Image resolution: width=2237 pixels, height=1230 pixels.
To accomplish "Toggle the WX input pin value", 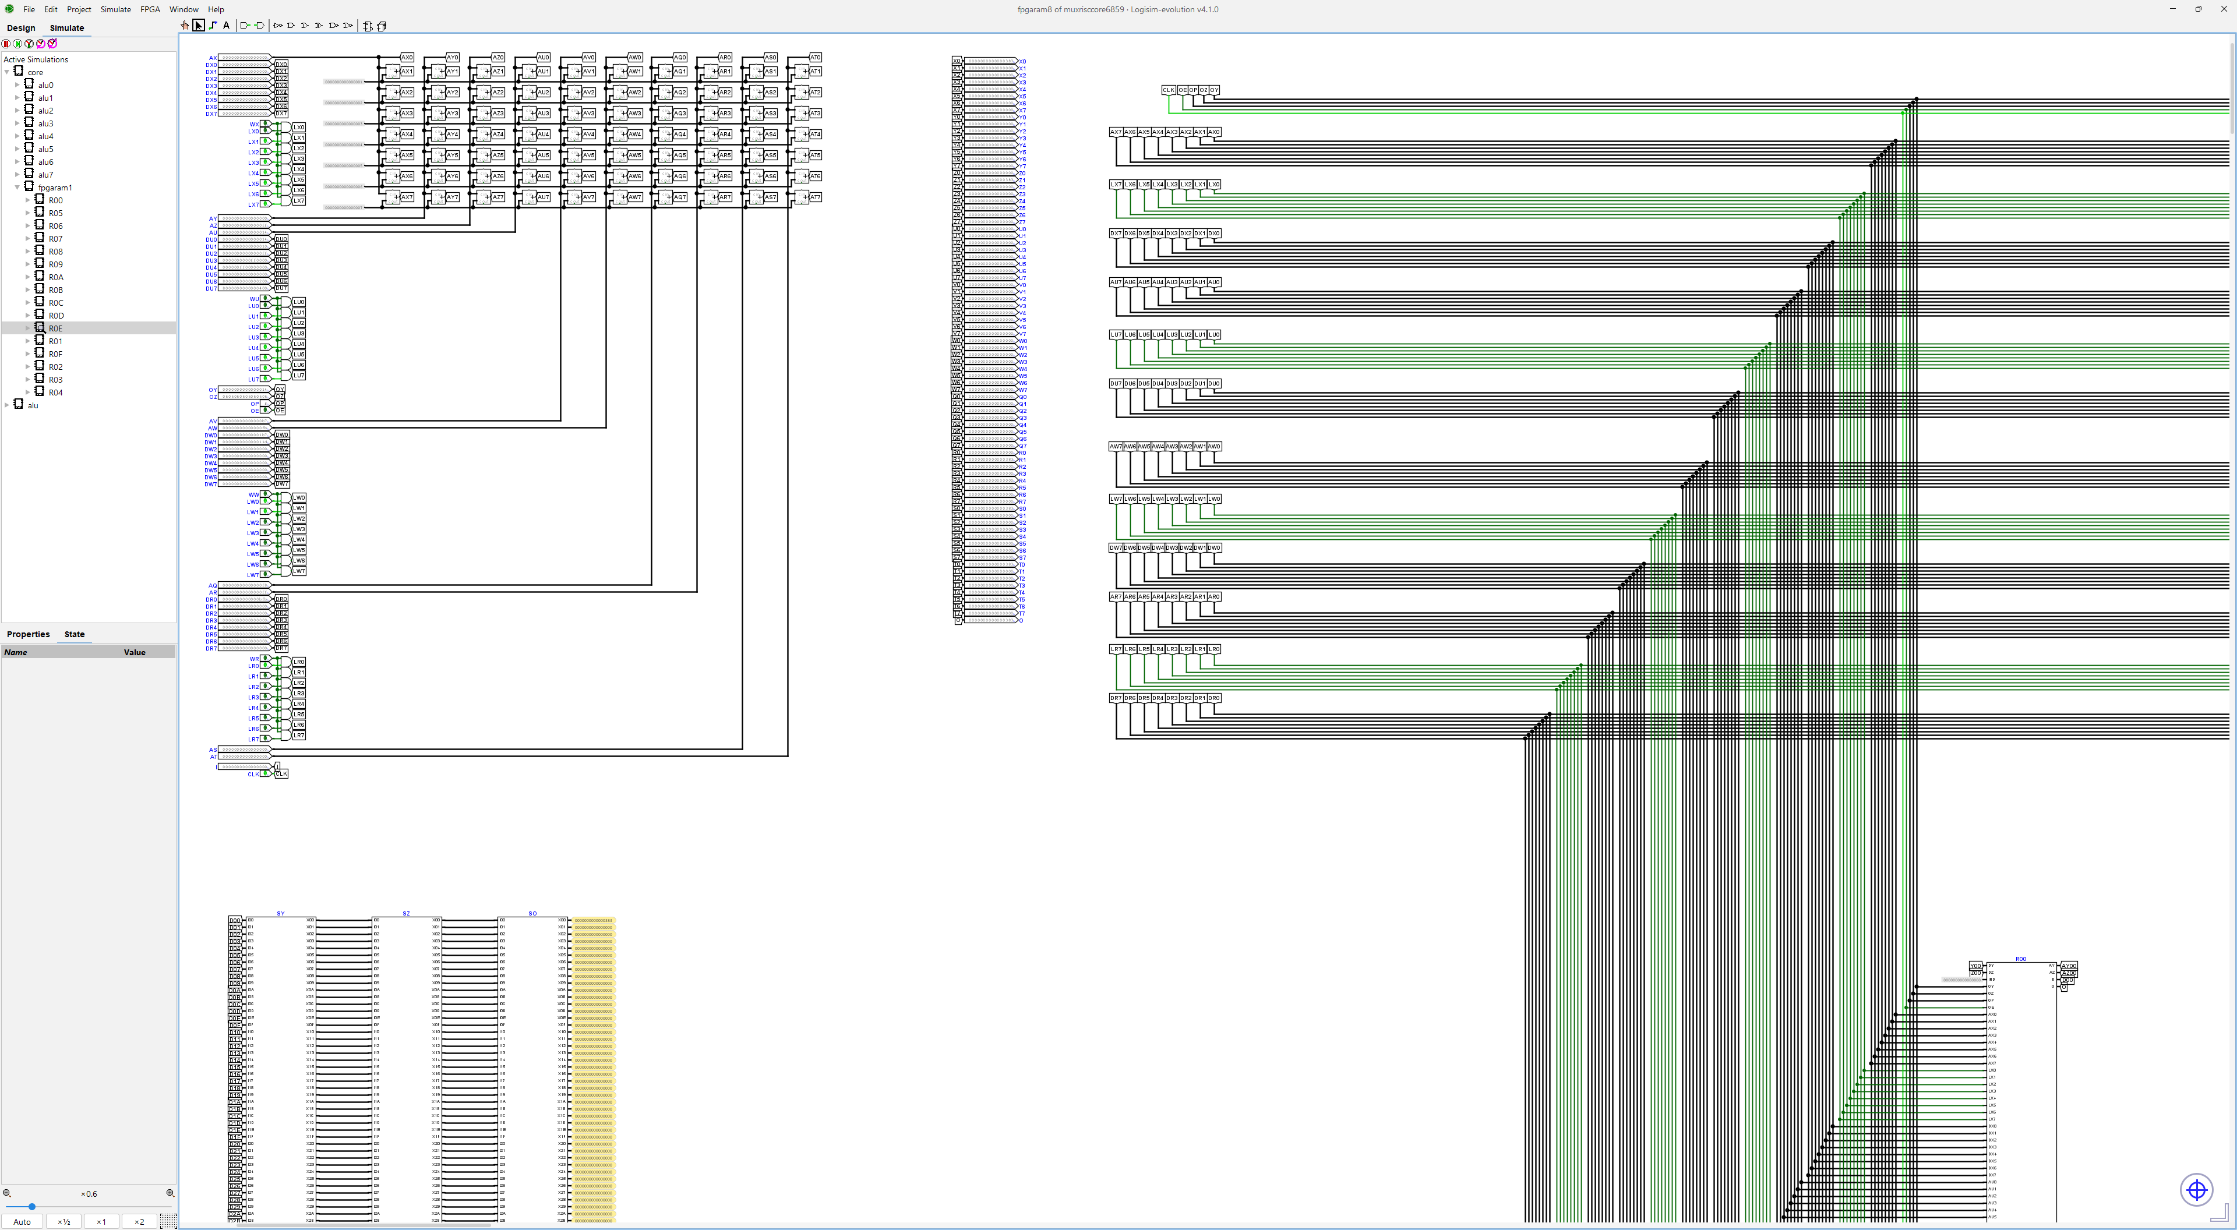I will pos(265,124).
